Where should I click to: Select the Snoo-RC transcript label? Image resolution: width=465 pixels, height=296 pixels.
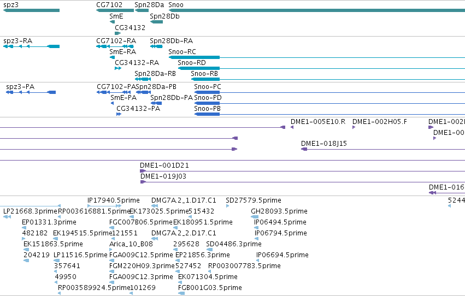point(182,52)
